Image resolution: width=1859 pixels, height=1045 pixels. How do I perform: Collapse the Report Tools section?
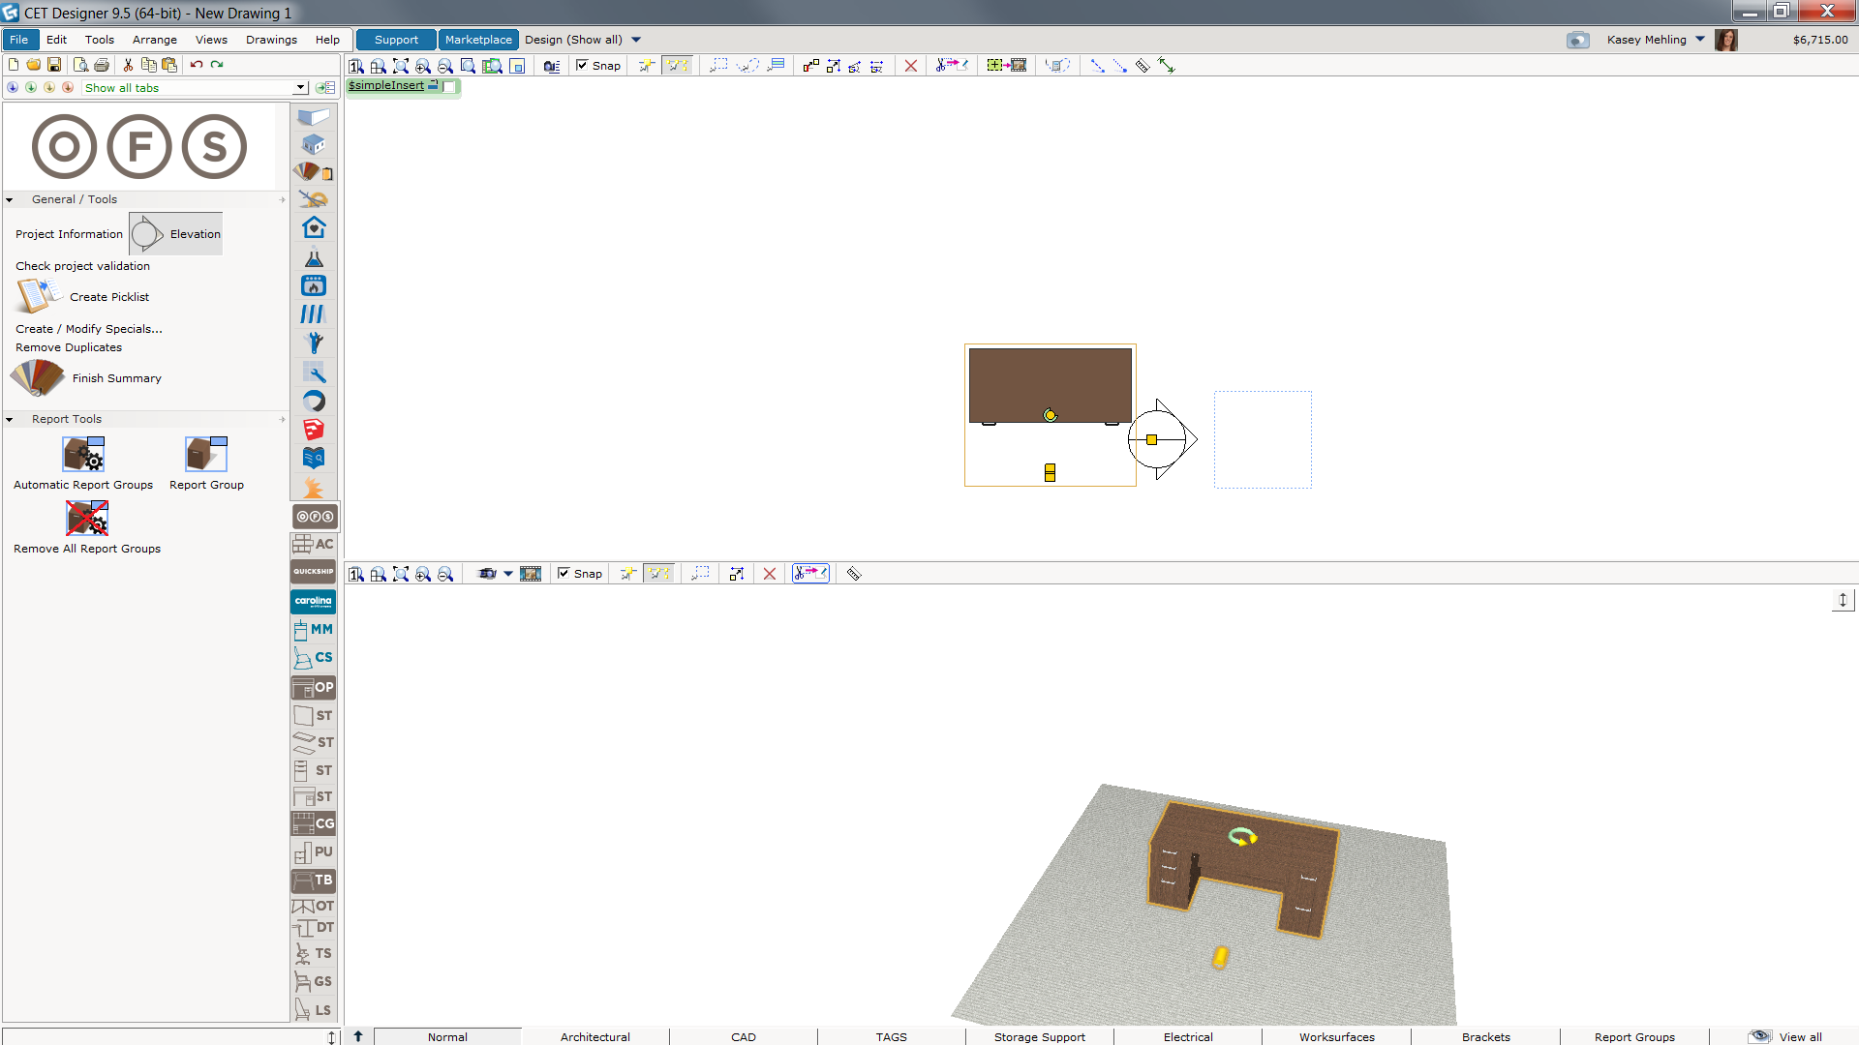click(10, 420)
